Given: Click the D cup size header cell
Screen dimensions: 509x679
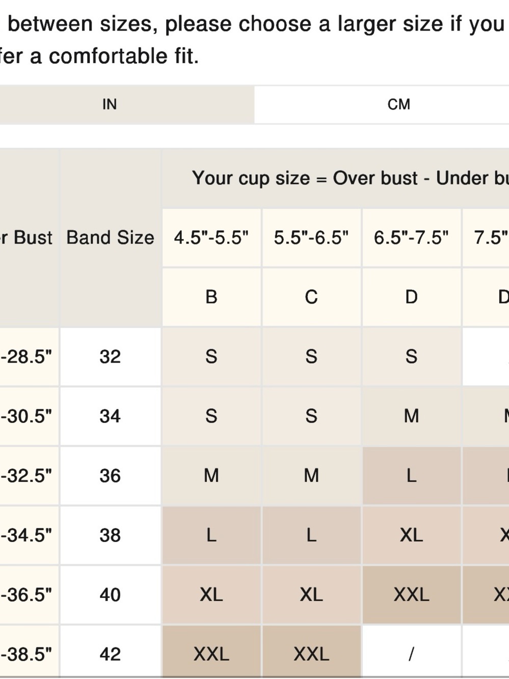Looking at the screenshot, I should pos(411,297).
